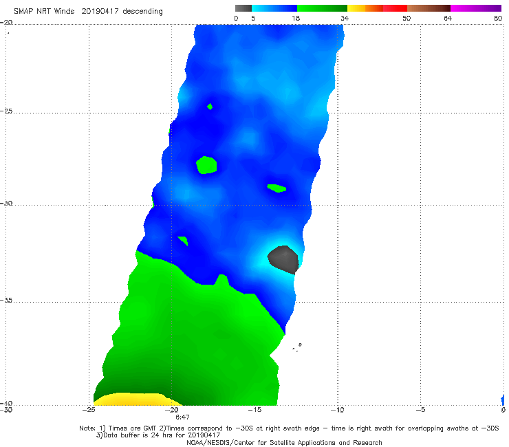
Task: Click the swath time label '6:47'
Action: pos(182,417)
